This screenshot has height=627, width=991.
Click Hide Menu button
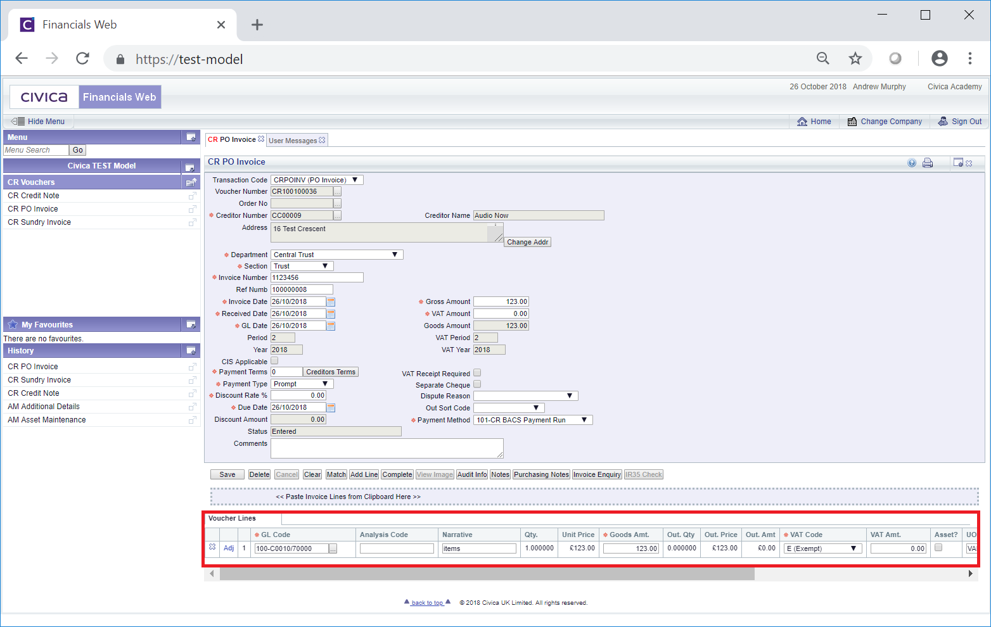(39, 122)
